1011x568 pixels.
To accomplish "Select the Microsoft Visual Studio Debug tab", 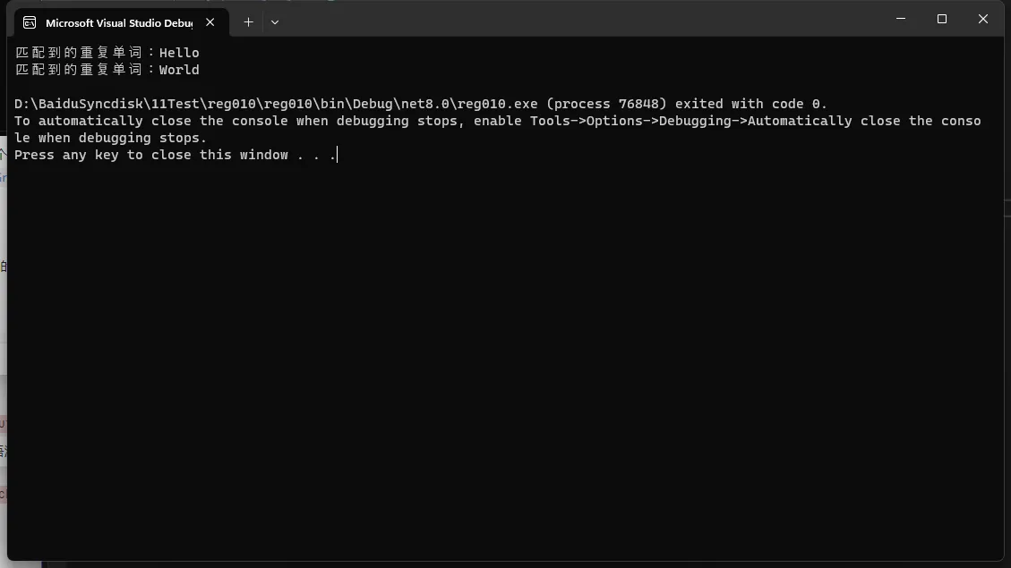I will tap(121, 22).
